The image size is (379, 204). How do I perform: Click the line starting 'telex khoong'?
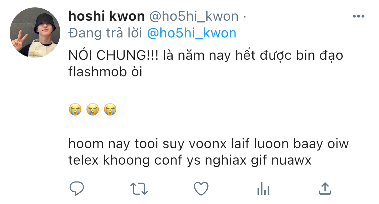(x=190, y=160)
